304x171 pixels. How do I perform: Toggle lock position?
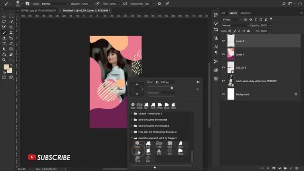(239, 31)
